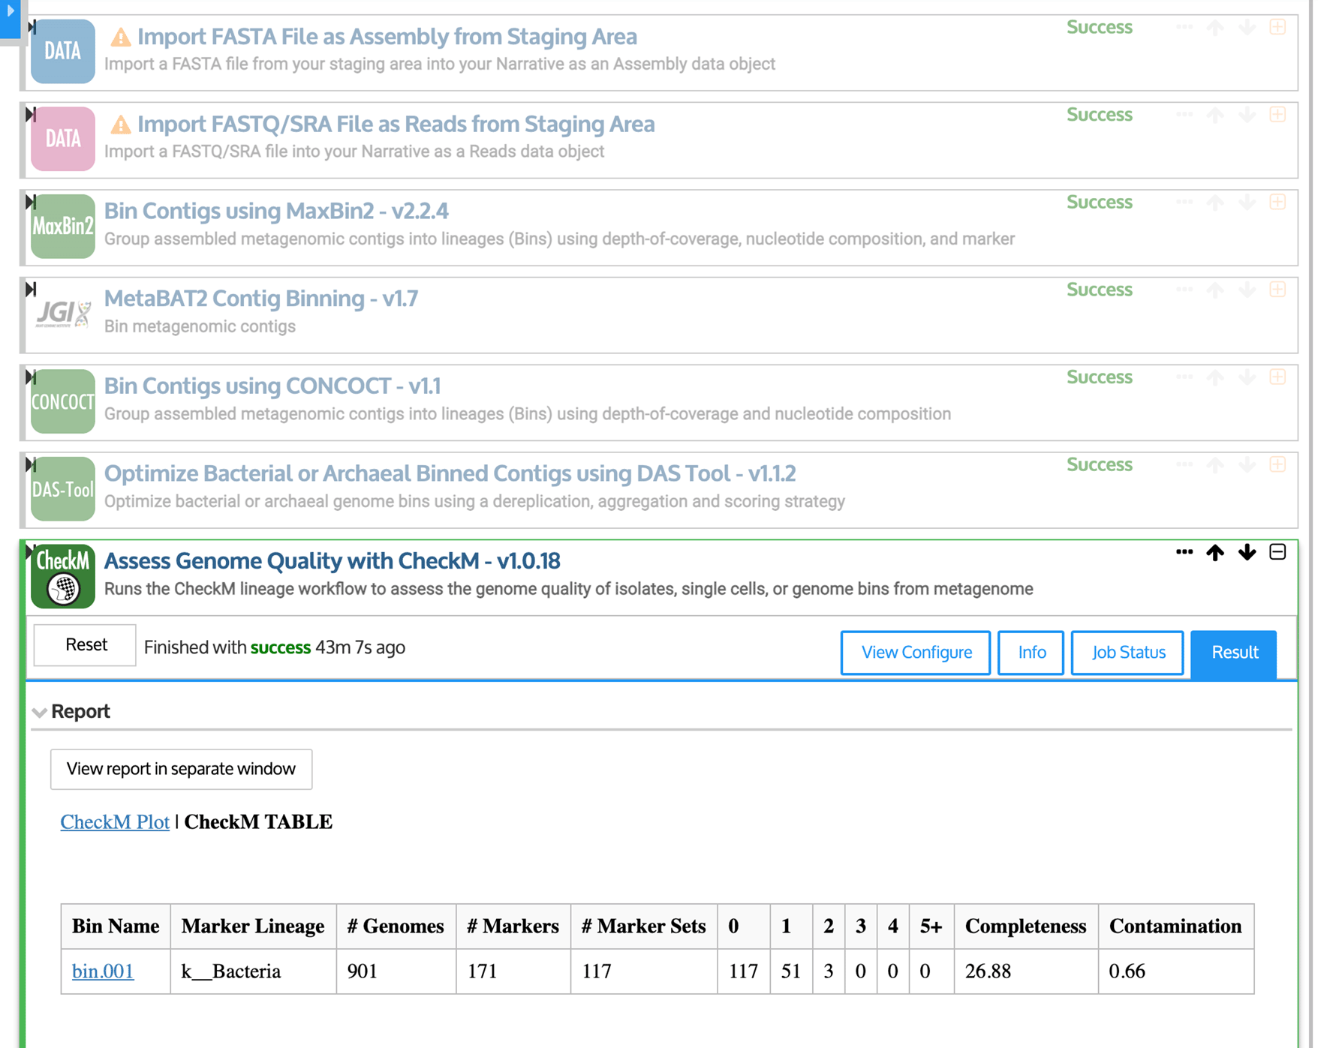Collapse the CheckM cell with minus icon
The image size is (1318, 1048).
click(x=1278, y=552)
